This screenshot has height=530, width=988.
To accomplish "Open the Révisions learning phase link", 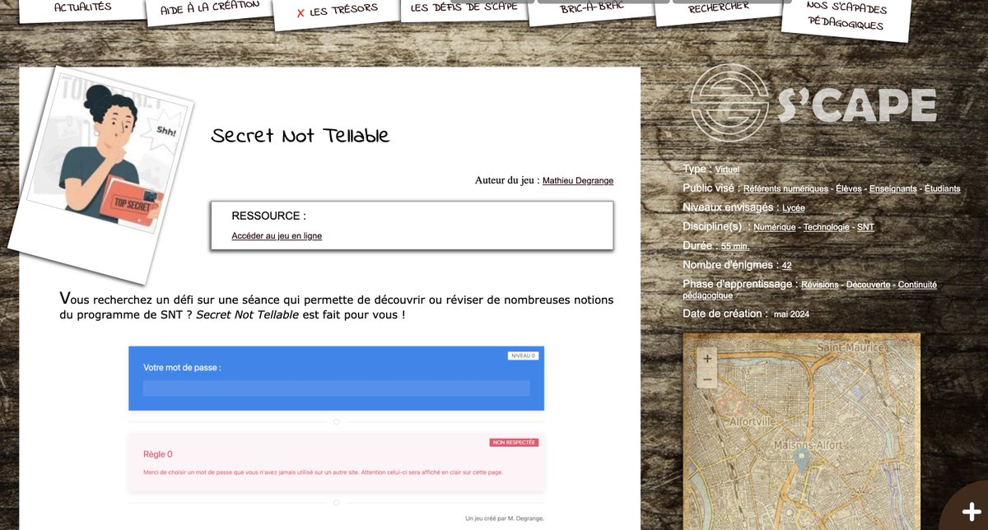I will click(820, 285).
